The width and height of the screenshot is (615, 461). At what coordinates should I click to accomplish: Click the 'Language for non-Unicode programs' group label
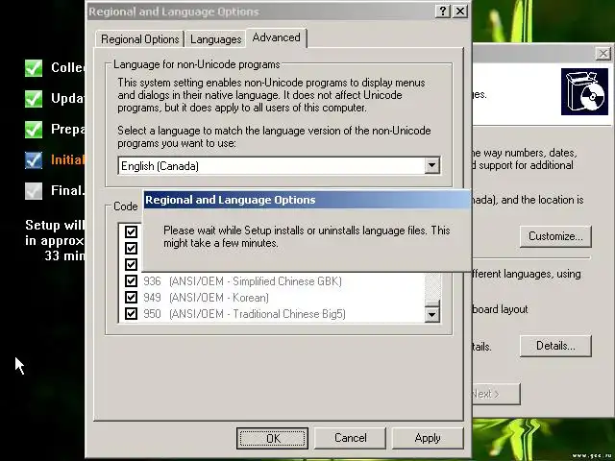196,64
